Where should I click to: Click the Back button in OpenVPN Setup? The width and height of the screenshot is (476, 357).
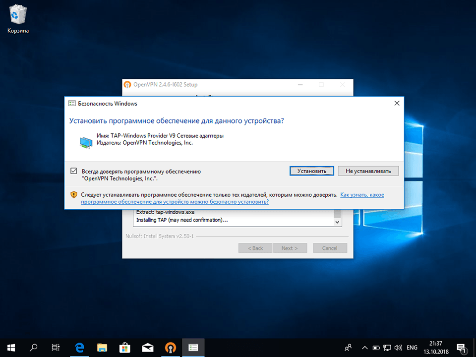tap(255, 248)
